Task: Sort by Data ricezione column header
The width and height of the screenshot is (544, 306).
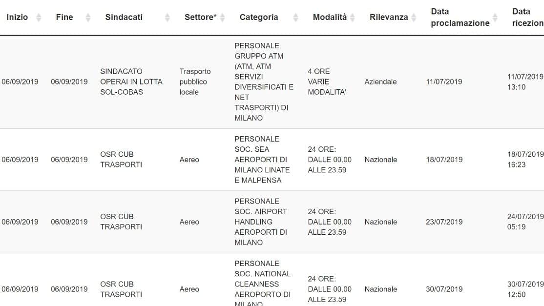Action: 528,18
